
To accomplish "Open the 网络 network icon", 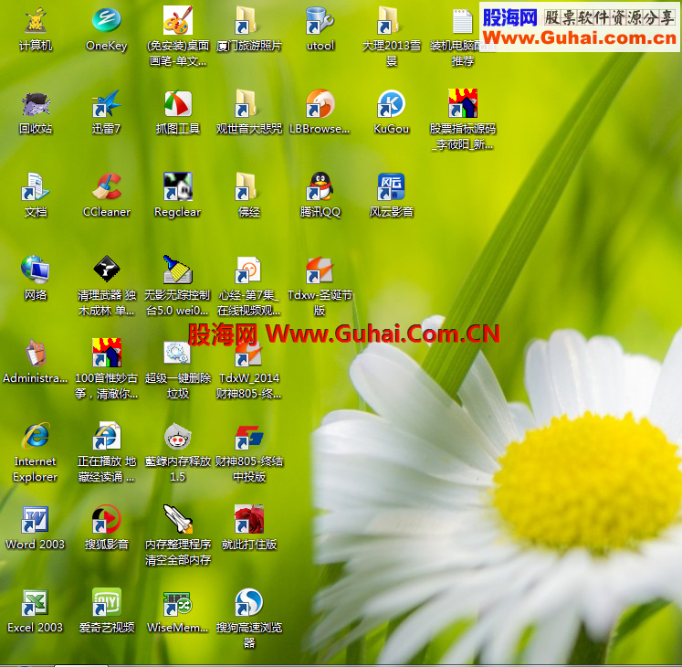I will (36, 270).
